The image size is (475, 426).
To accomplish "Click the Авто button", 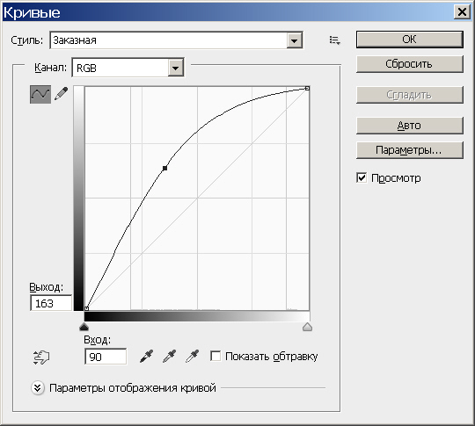I will point(410,126).
